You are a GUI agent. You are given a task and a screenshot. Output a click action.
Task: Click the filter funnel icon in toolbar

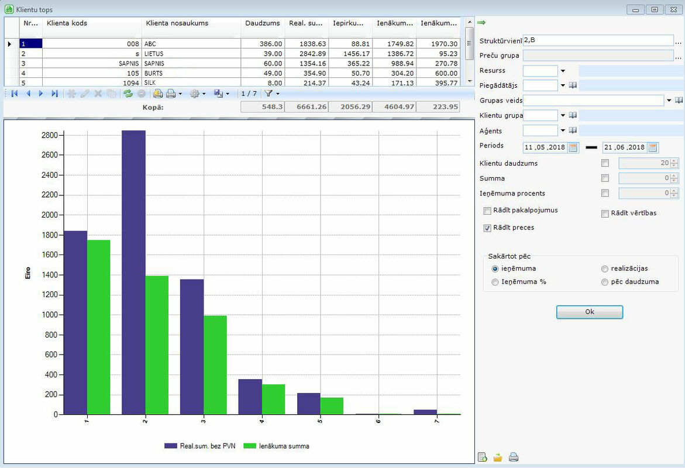(x=267, y=94)
